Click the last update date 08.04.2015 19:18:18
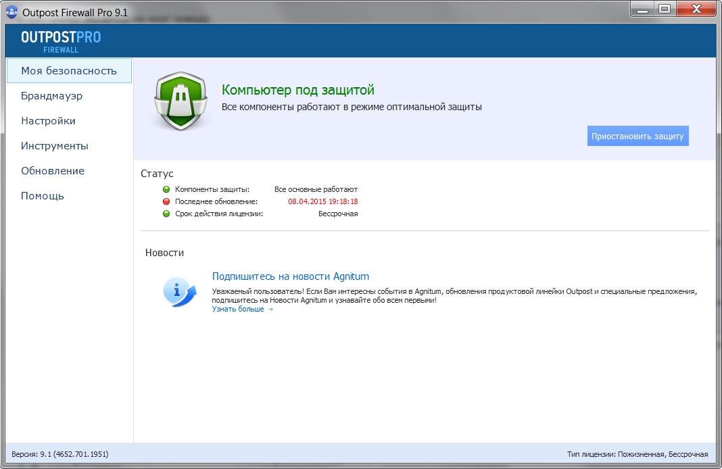This screenshot has width=722, height=469. click(x=322, y=201)
